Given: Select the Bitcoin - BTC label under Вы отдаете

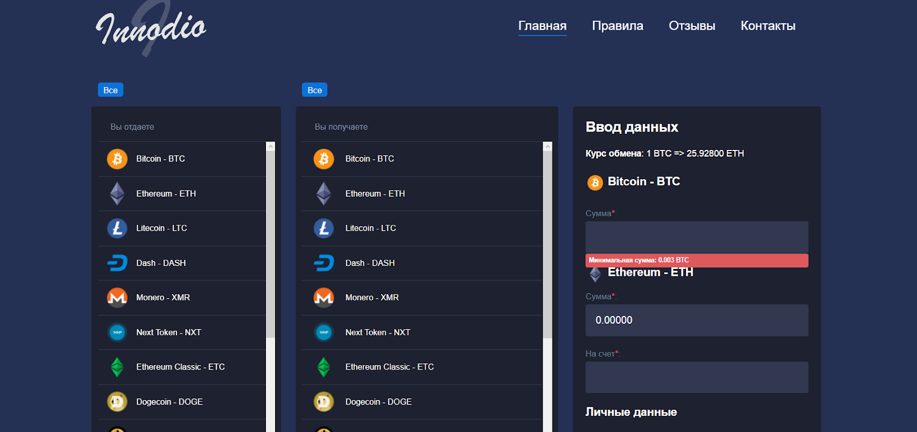Looking at the screenshot, I should [x=160, y=158].
